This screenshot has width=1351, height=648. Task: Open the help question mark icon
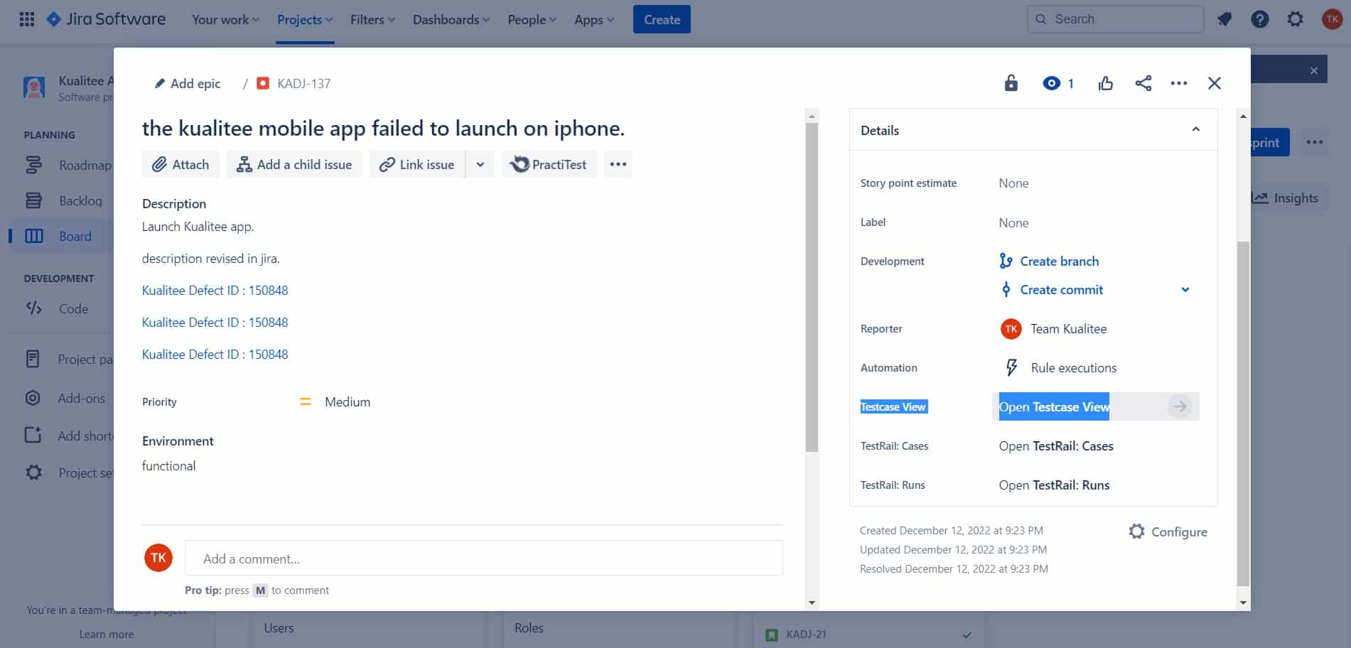1259,19
